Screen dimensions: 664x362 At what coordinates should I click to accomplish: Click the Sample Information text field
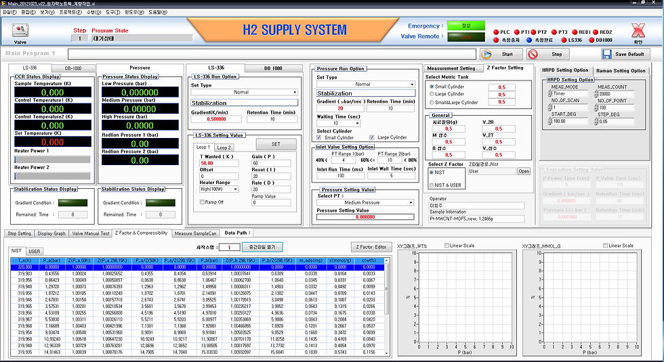476,219
